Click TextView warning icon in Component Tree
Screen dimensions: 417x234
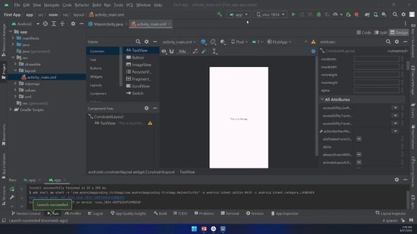pyautogui.click(x=150, y=123)
